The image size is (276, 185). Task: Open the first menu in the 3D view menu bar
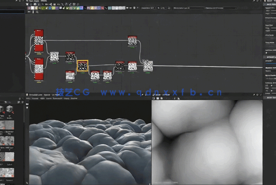coord(28,99)
